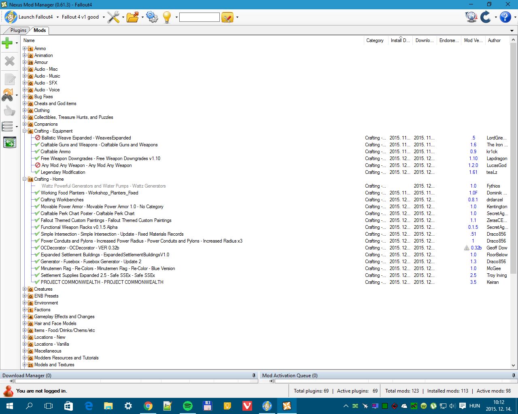Viewport: 518px width, 414px height.
Task: Click the notepad edit mod info icon
Action: (9, 79)
